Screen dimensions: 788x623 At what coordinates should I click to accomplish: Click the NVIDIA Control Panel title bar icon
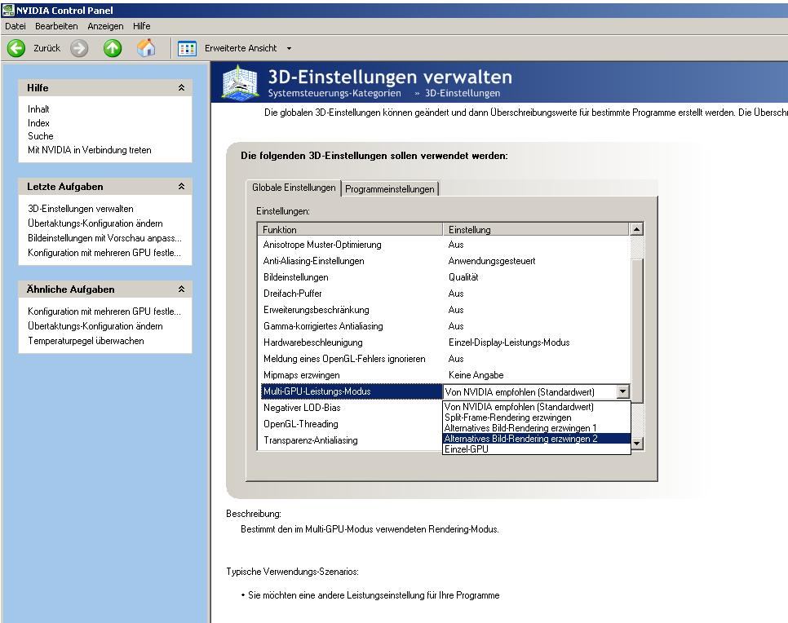click(8, 10)
